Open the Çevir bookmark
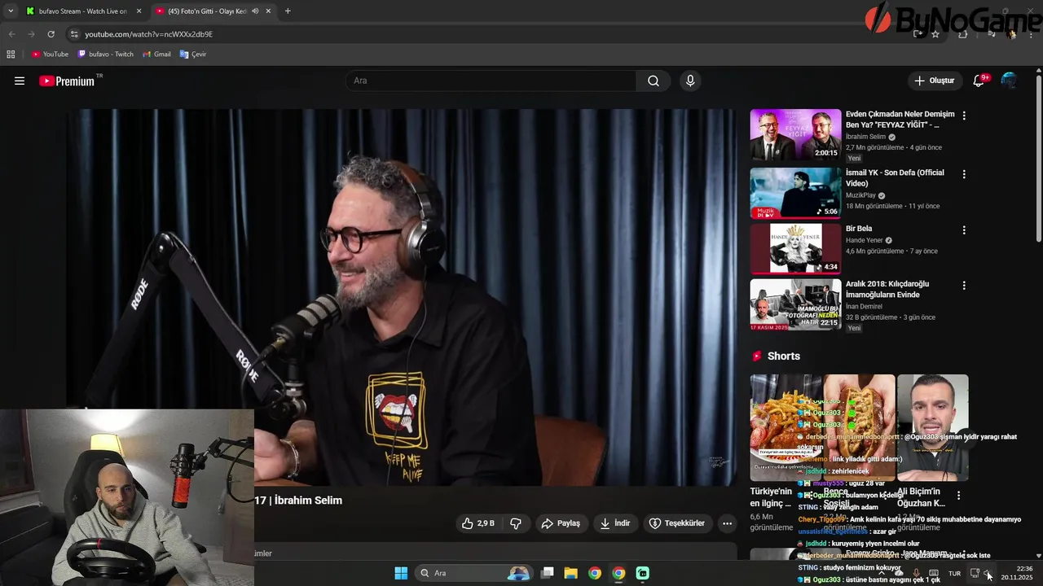This screenshot has width=1043, height=586. [x=193, y=55]
